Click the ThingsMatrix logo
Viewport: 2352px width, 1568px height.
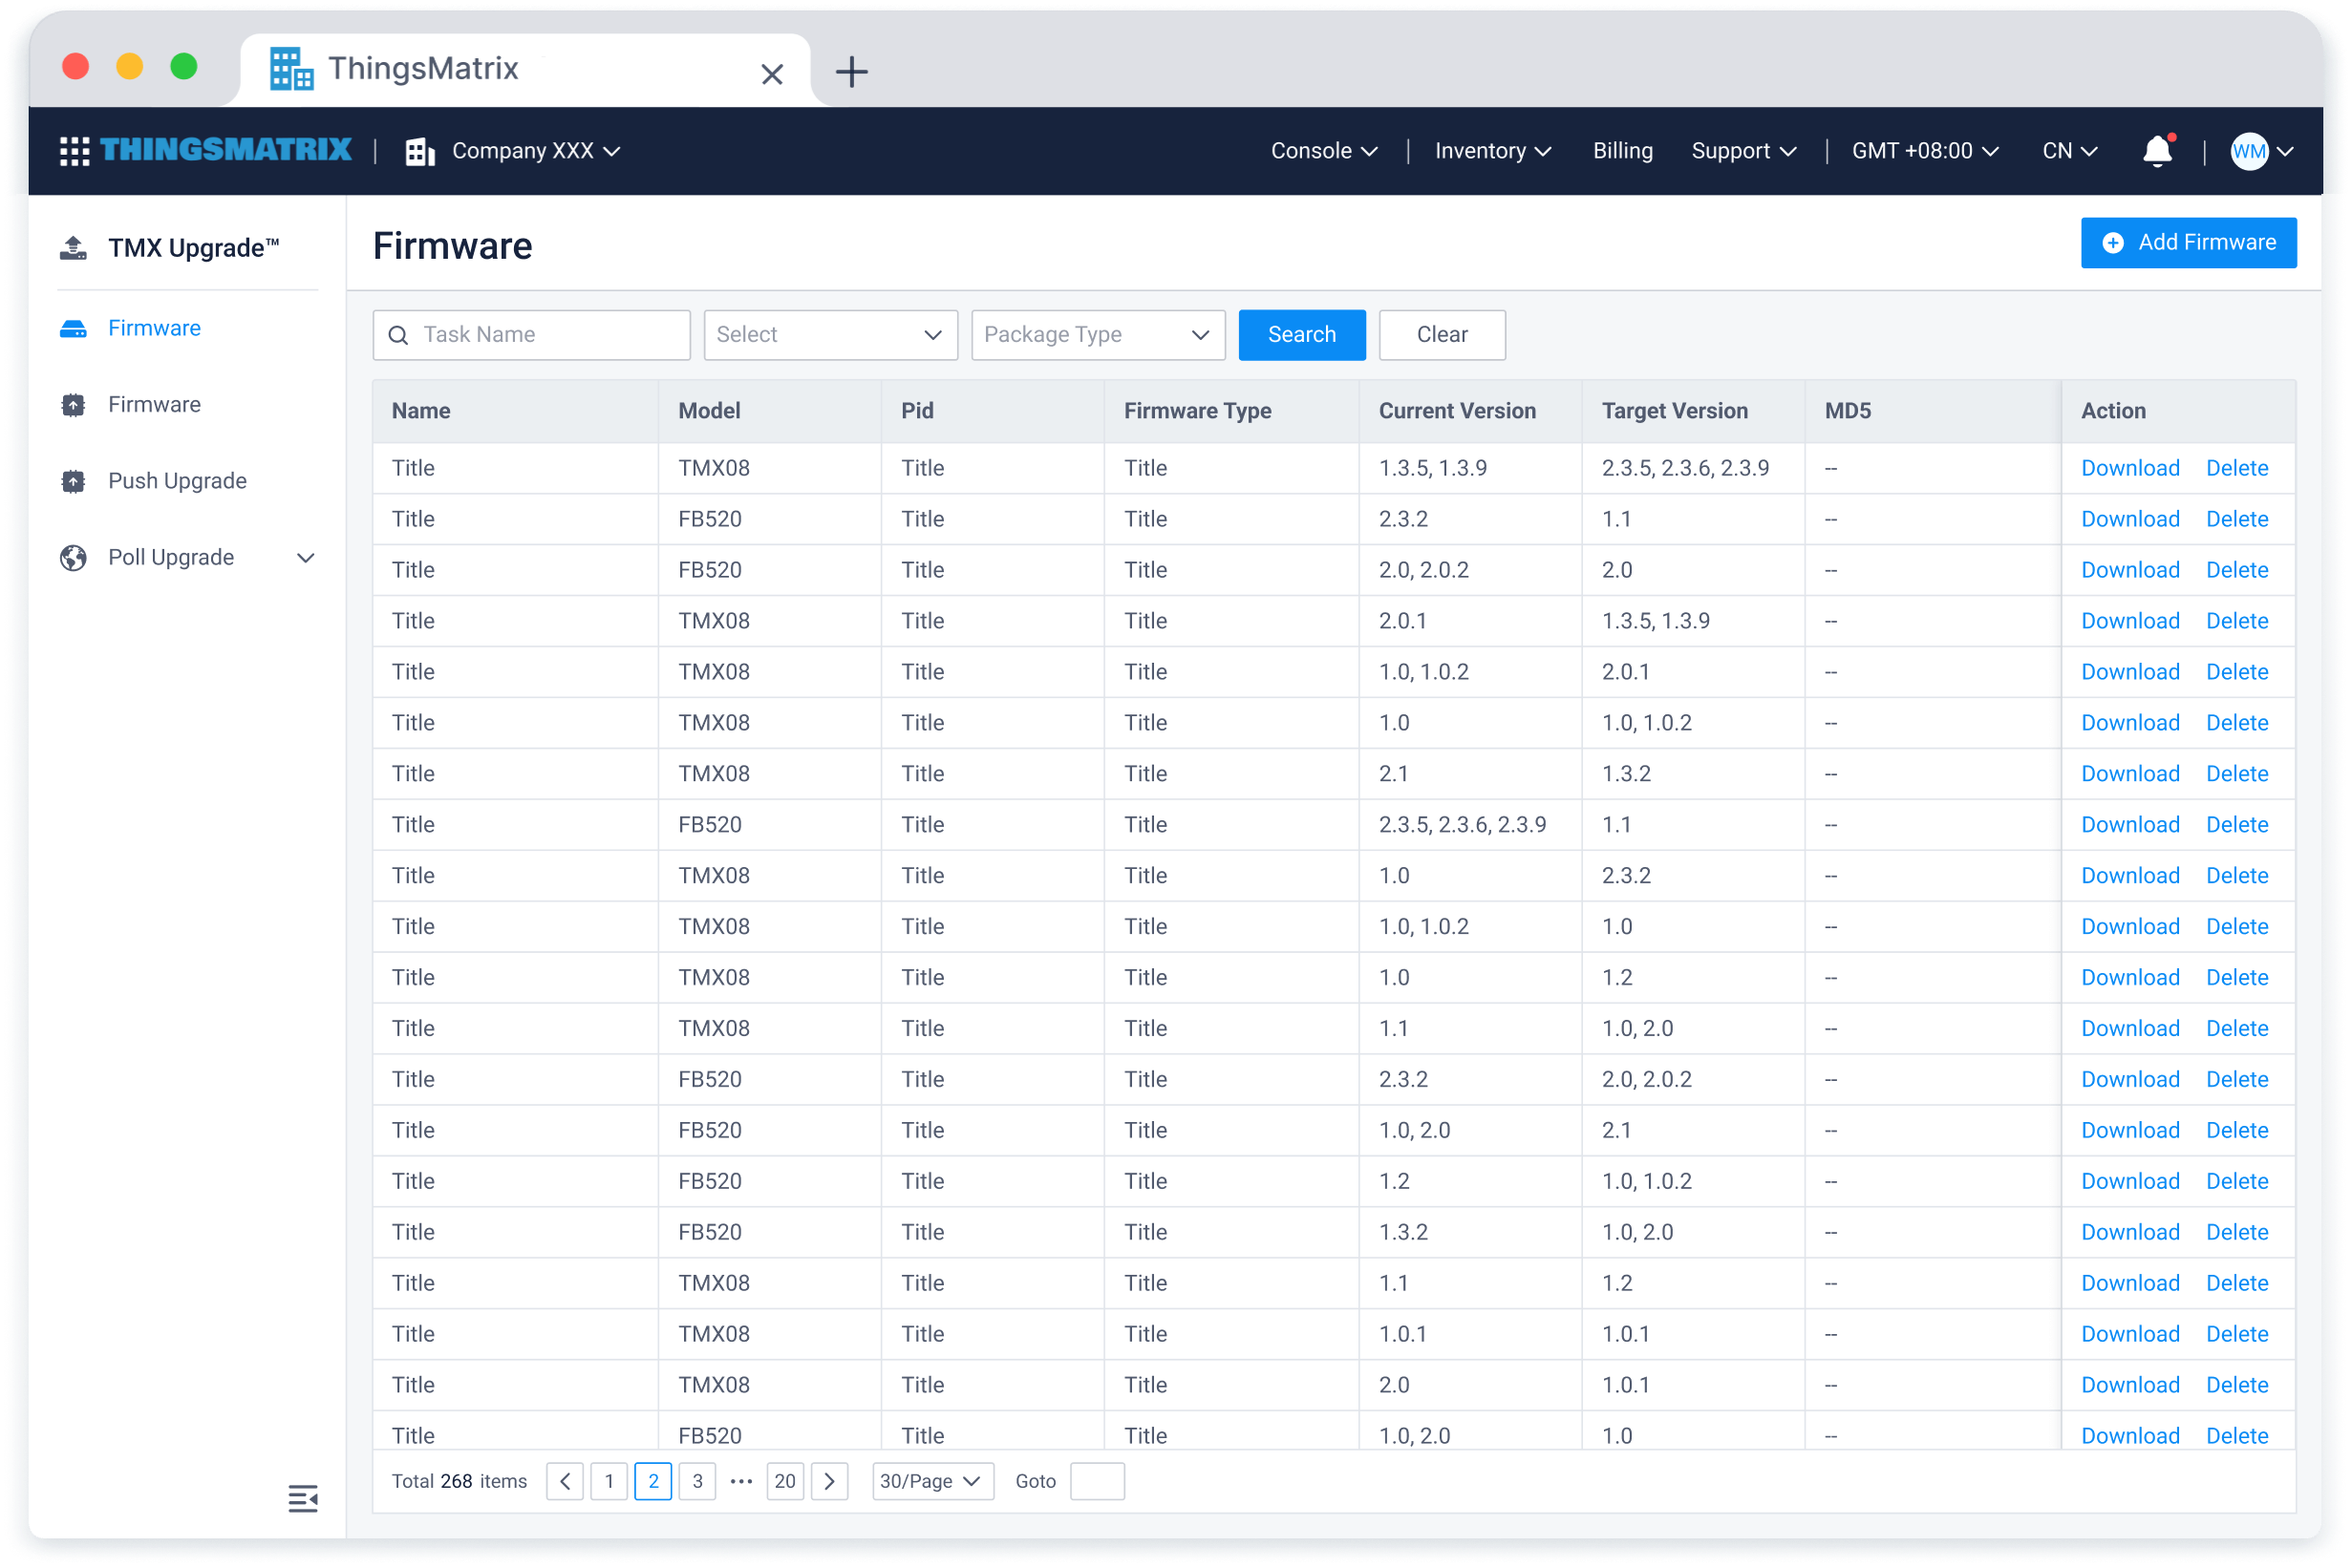point(226,150)
